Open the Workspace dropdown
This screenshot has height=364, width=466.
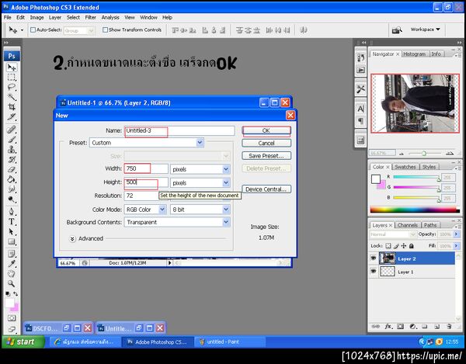click(425, 29)
